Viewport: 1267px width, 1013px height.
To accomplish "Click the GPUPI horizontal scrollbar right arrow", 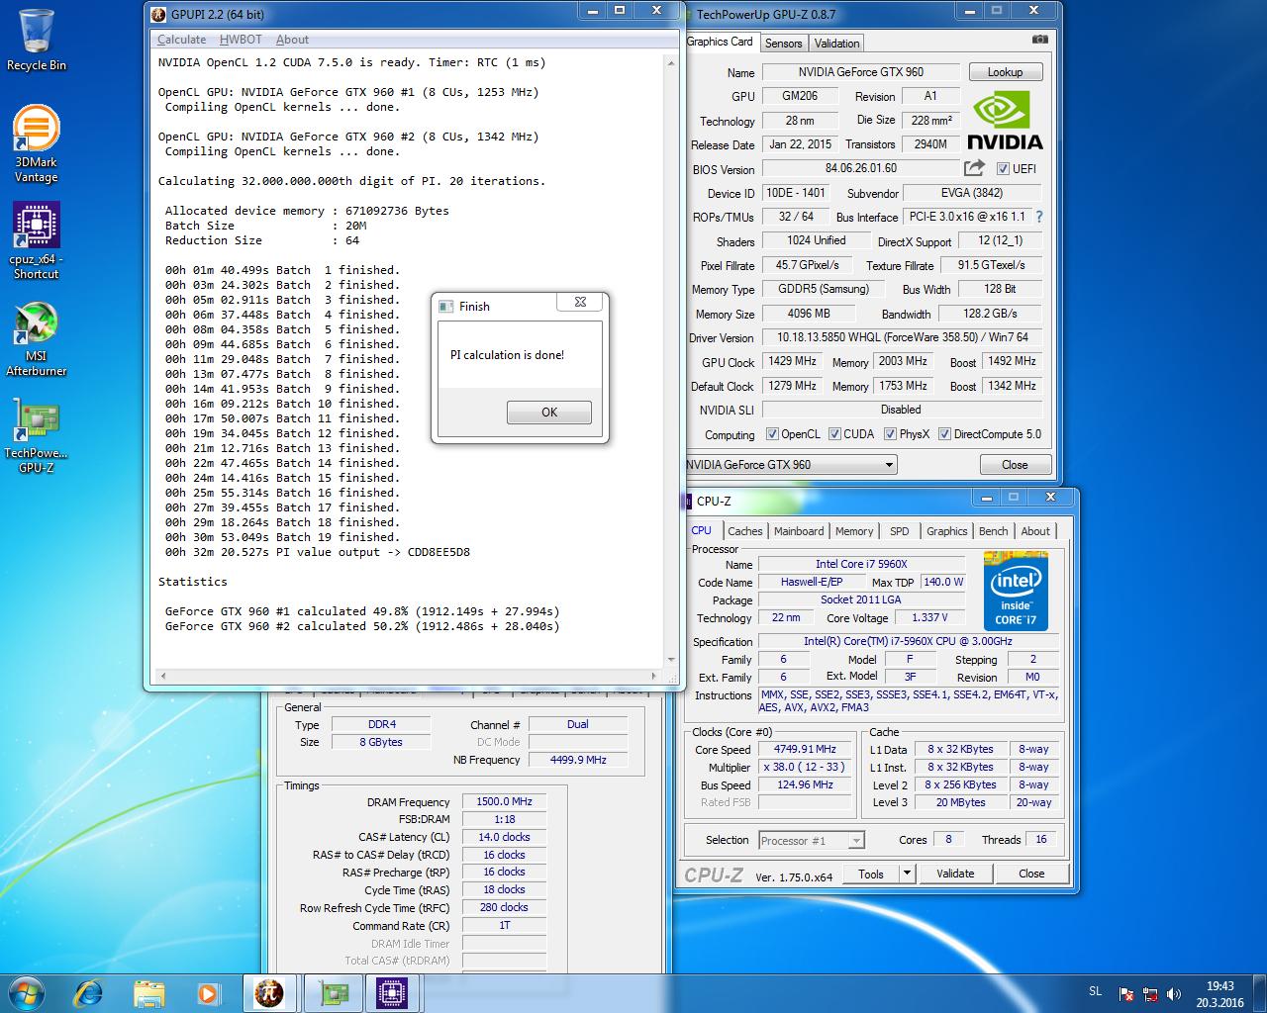I will 653,677.
